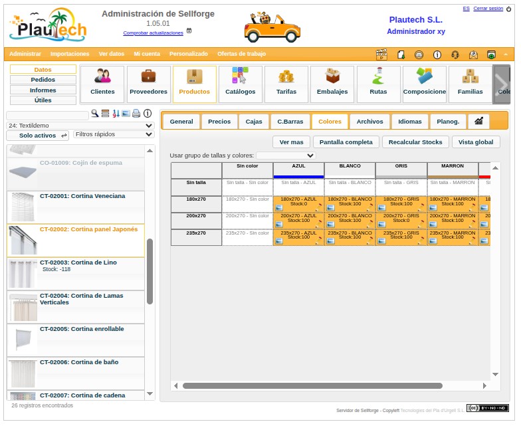Open the grupo de tallas y colores dropdown
This screenshot has width=521, height=426.
pos(286,156)
